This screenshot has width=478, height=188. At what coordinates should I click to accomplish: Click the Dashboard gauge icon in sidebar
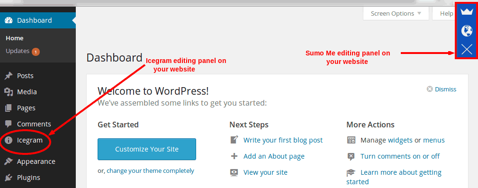(9, 20)
